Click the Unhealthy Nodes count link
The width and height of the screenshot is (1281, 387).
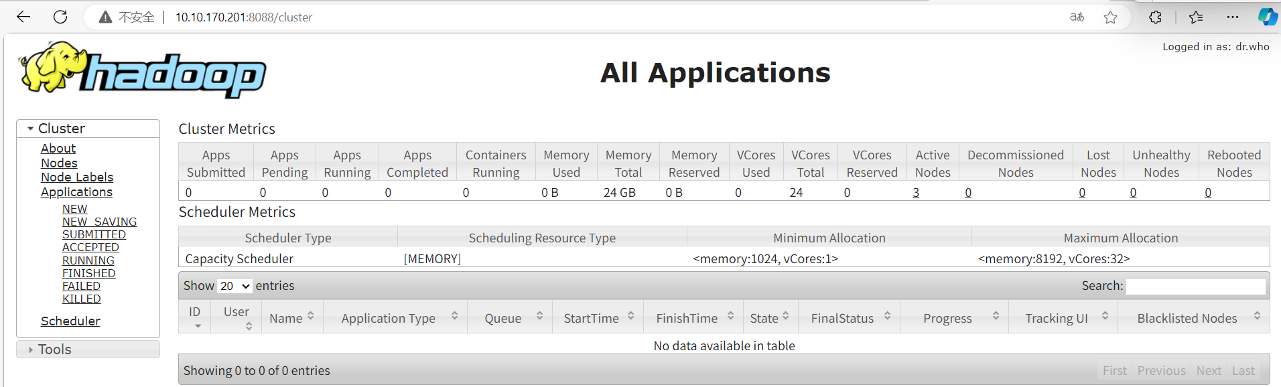pos(1133,192)
